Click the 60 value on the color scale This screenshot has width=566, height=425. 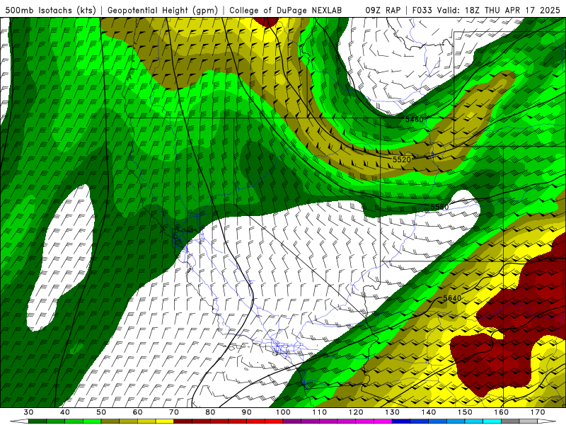click(137, 412)
